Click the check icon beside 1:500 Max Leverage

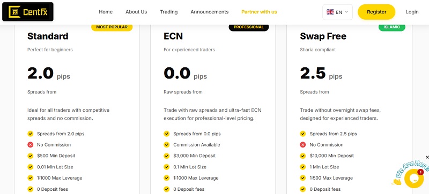click(303, 178)
